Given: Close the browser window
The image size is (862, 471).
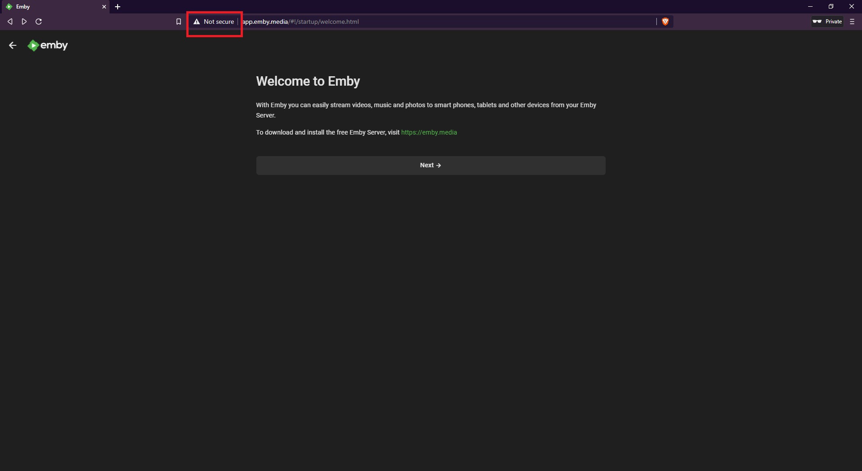Looking at the screenshot, I should [x=852, y=7].
